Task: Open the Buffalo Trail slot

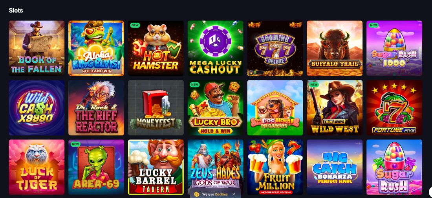Action: 335,48
